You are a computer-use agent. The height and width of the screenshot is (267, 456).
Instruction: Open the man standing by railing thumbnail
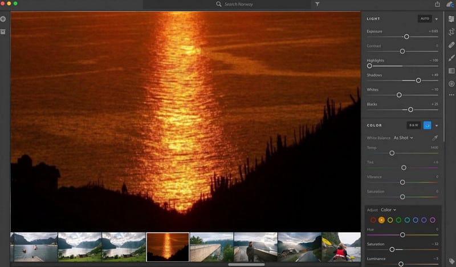coord(255,247)
